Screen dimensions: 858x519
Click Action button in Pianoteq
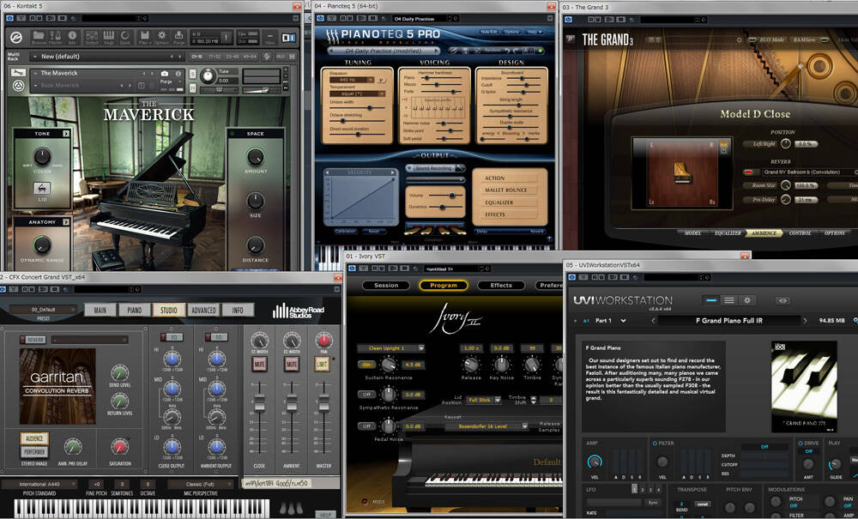510,178
